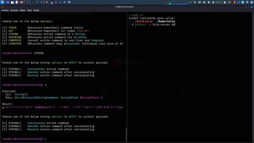
Task: Click the Discord tray icon
Action: tap(247, 2)
